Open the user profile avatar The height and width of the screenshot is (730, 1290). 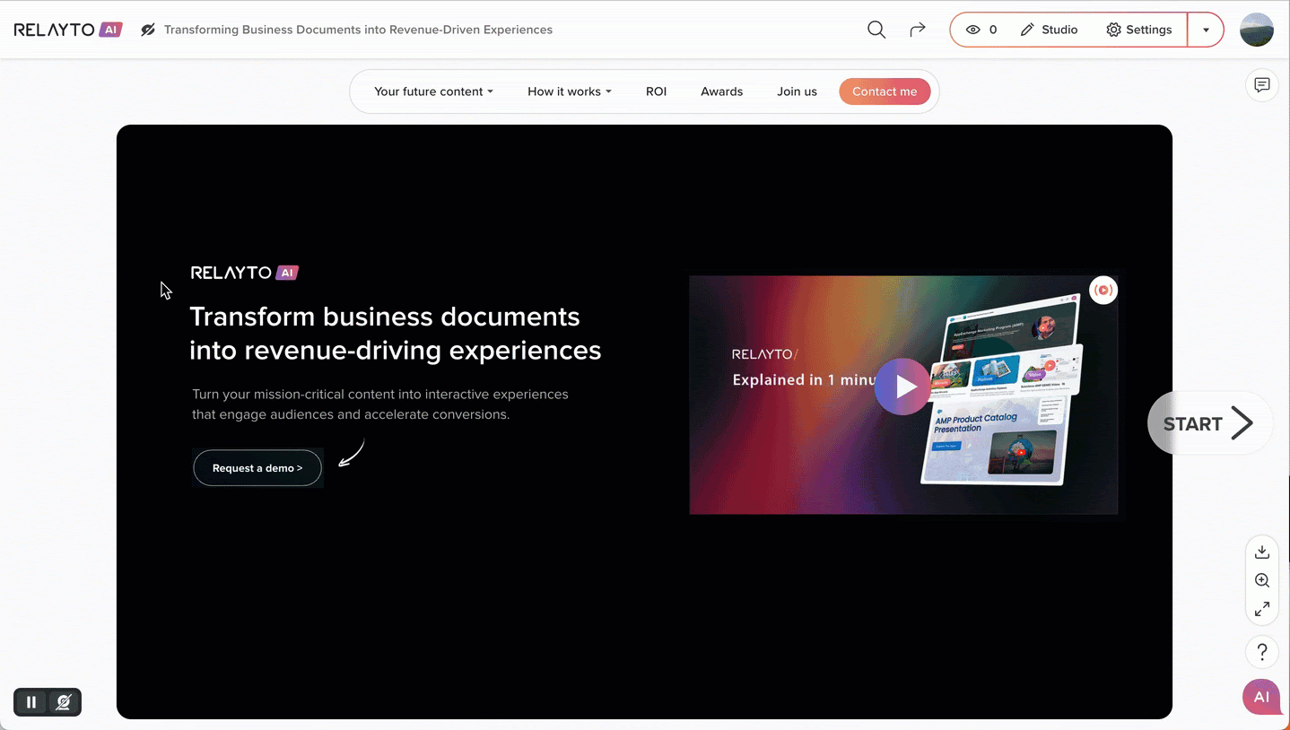click(1256, 30)
